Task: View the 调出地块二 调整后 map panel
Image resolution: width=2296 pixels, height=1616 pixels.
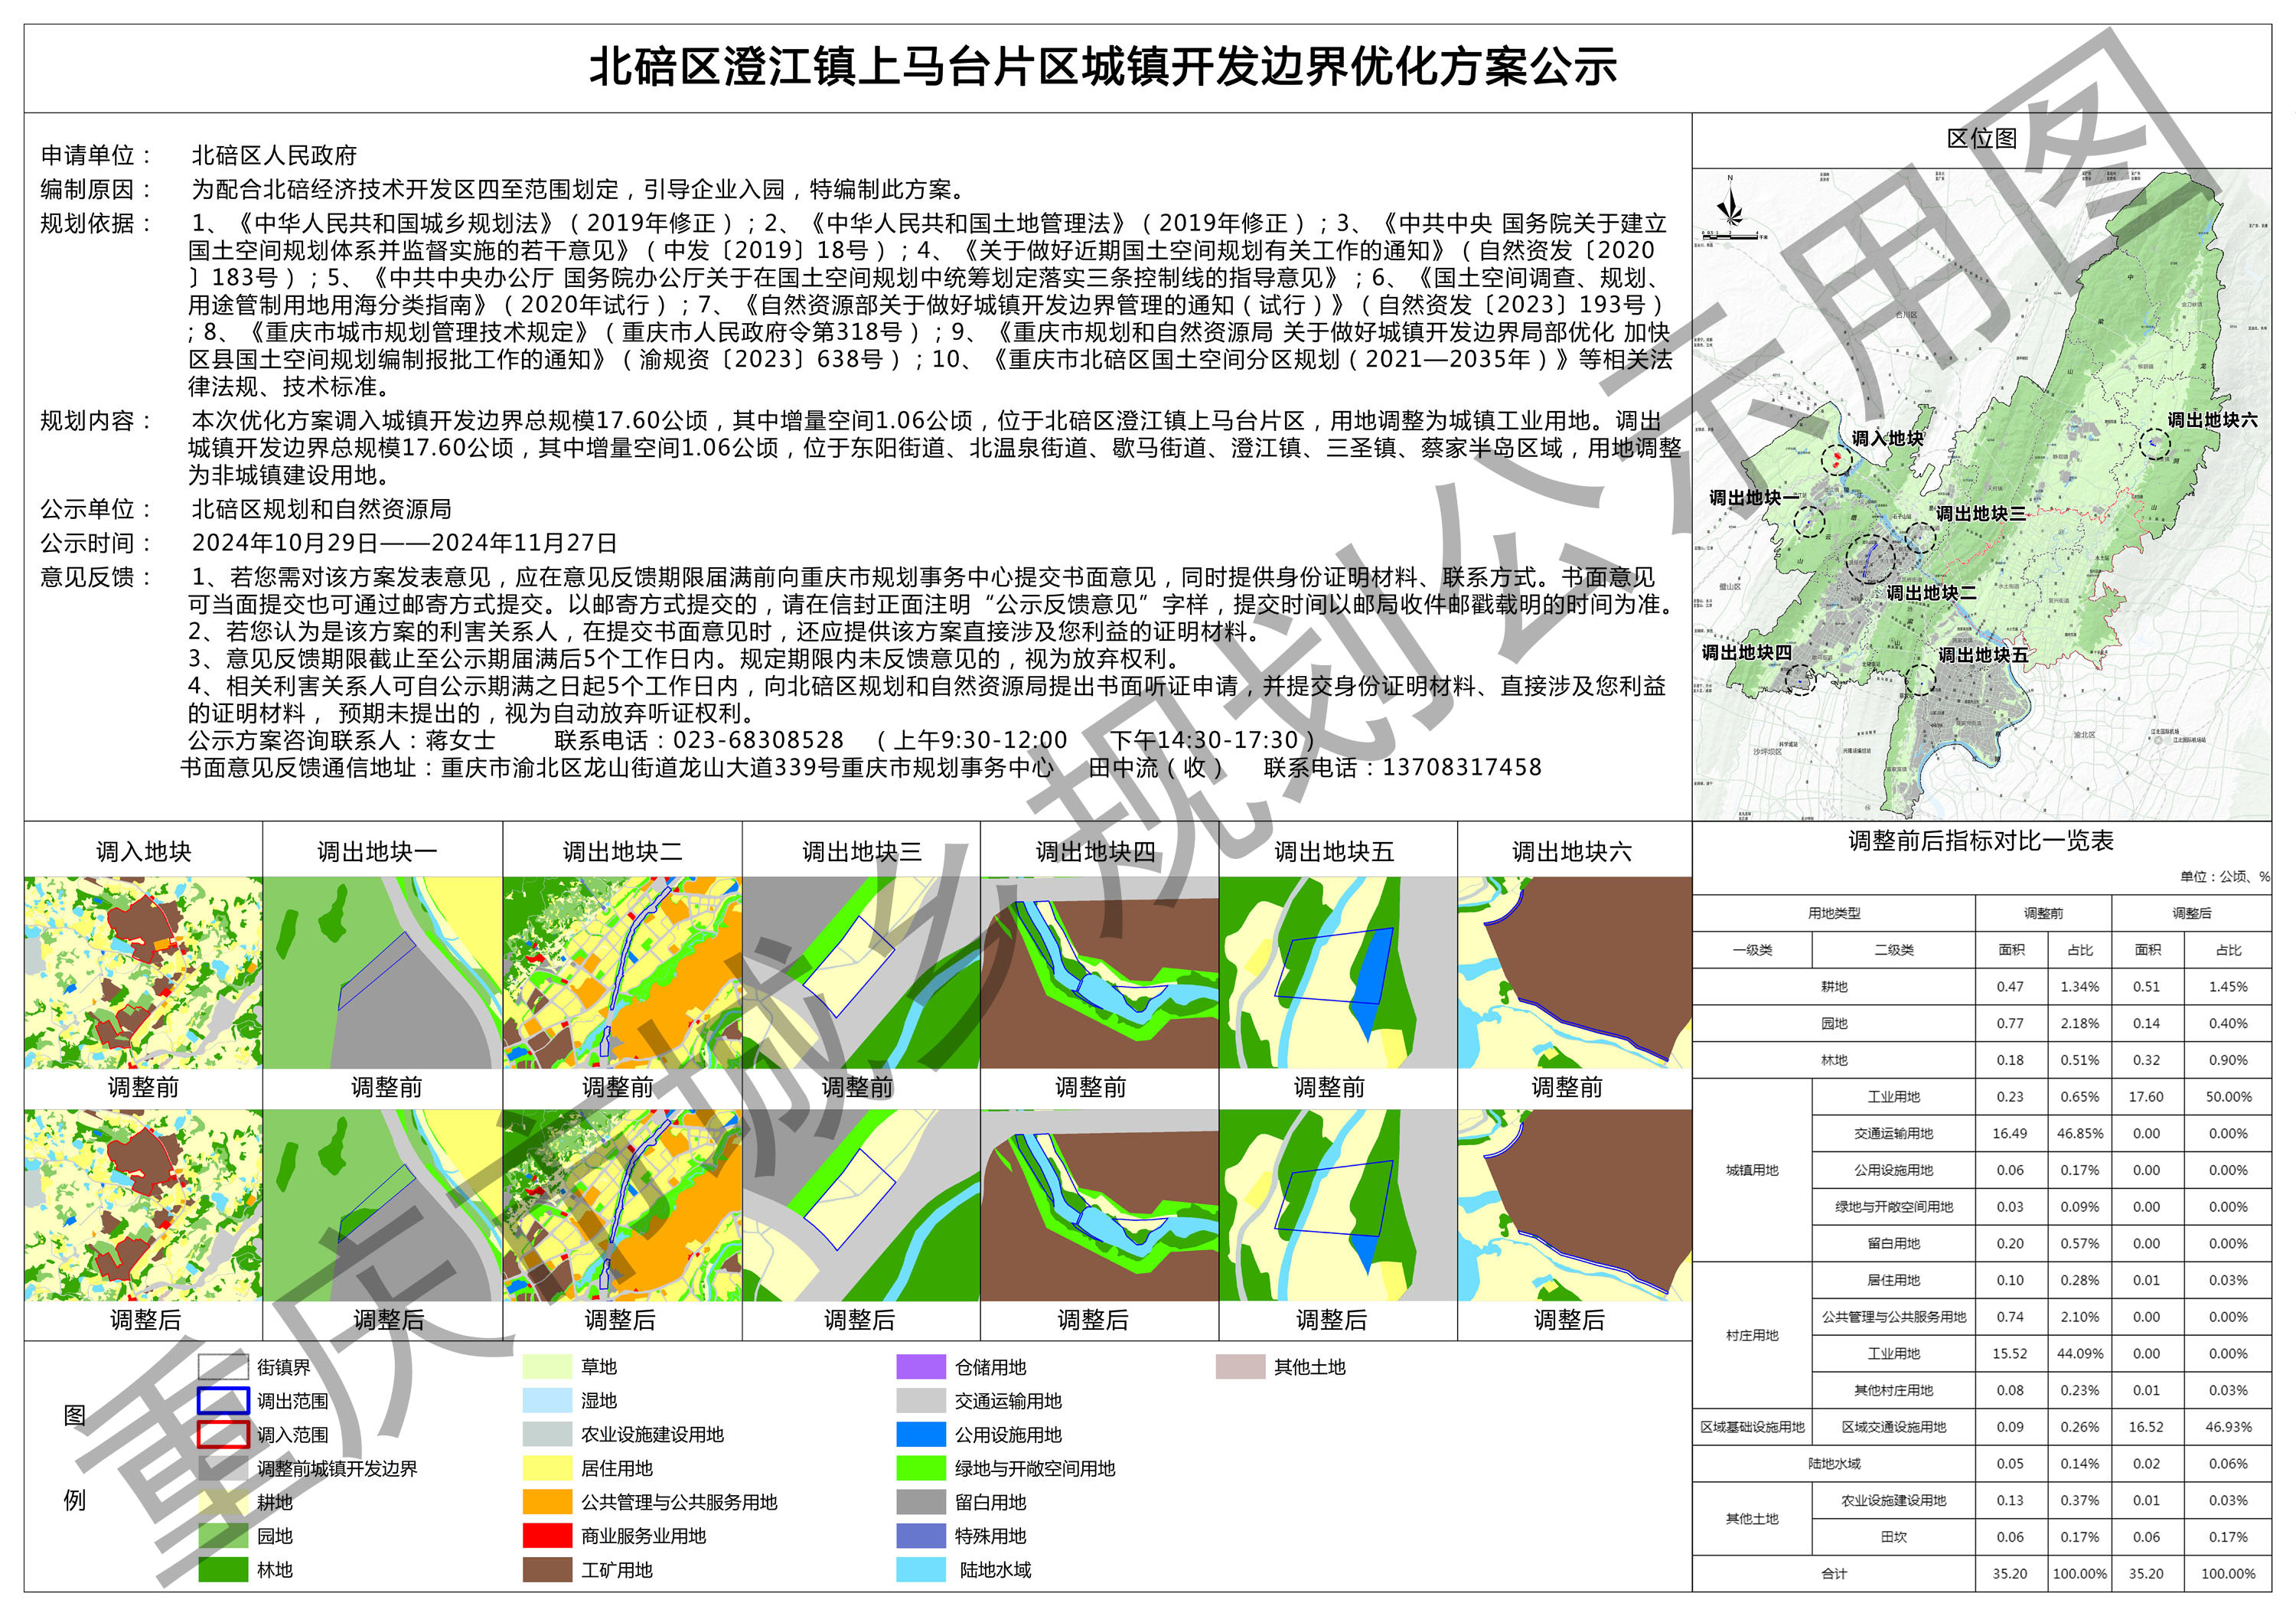Action: click(622, 1205)
